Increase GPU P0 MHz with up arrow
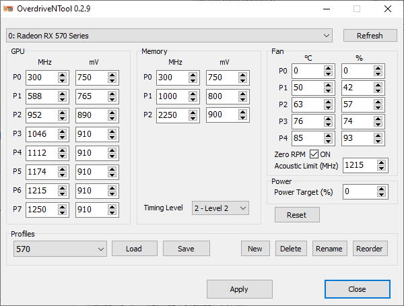The height and width of the screenshot is (306, 404). pos(62,75)
